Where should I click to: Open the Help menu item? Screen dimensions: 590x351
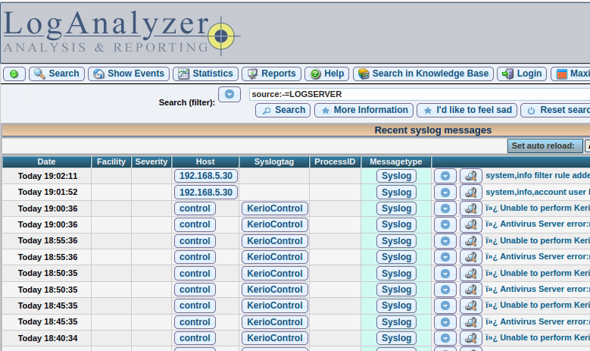coord(327,74)
